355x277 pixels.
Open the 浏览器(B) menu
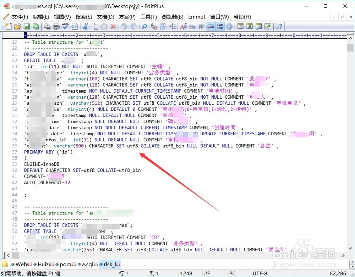coord(173,17)
